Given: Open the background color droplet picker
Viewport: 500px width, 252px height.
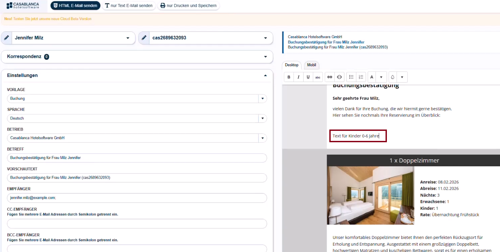Looking at the screenshot, I should coord(393,77).
